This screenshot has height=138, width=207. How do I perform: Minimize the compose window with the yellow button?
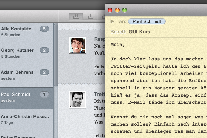pos(117,10)
